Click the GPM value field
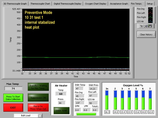158x118 pixels. [78, 110]
